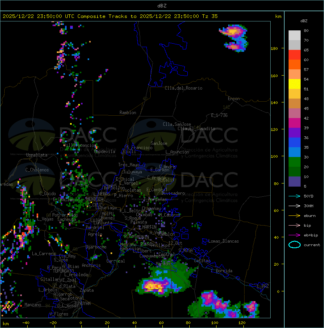Click the 'Divisadero' place label
324x328 pixels.
(x=173, y=193)
